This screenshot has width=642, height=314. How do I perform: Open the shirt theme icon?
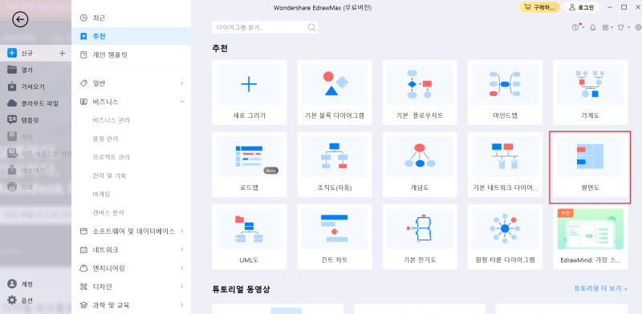[621, 27]
